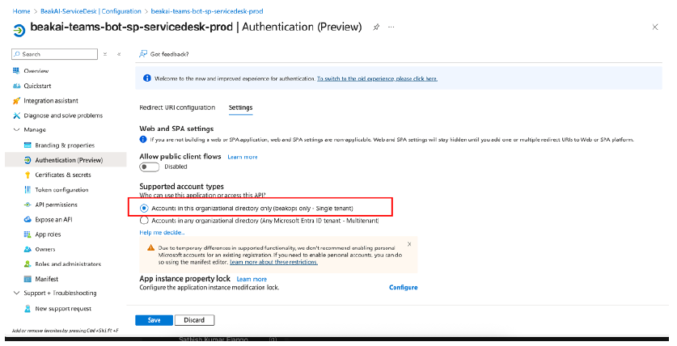Click the Manifest icon
The height and width of the screenshot is (346, 677).
pos(28,279)
